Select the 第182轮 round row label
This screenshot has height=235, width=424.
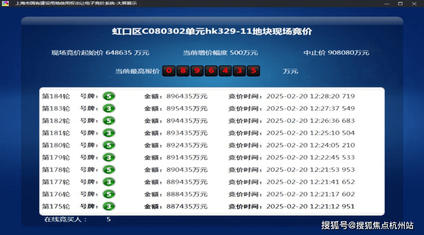[x=56, y=121]
